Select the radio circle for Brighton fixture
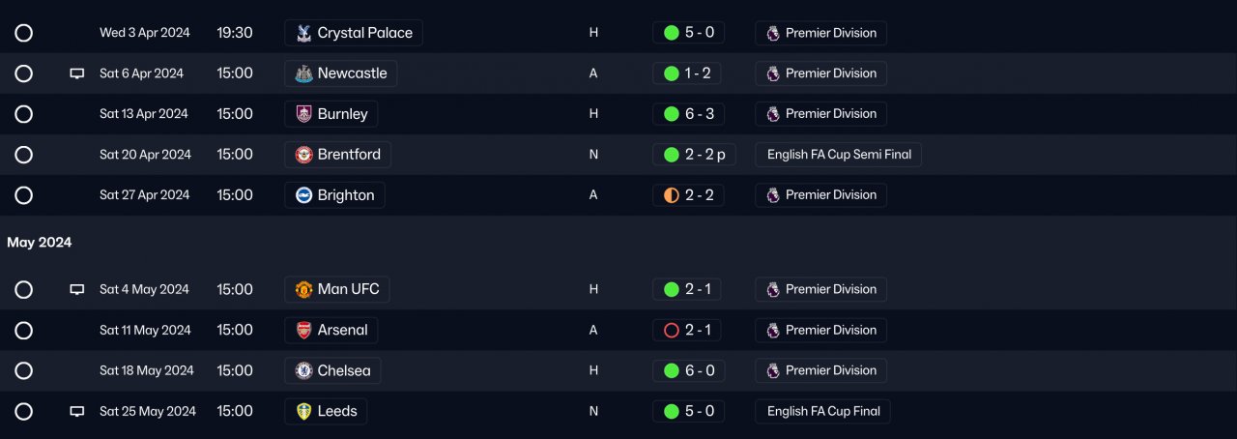The height and width of the screenshot is (439, 1237). (x=24, y=195)
